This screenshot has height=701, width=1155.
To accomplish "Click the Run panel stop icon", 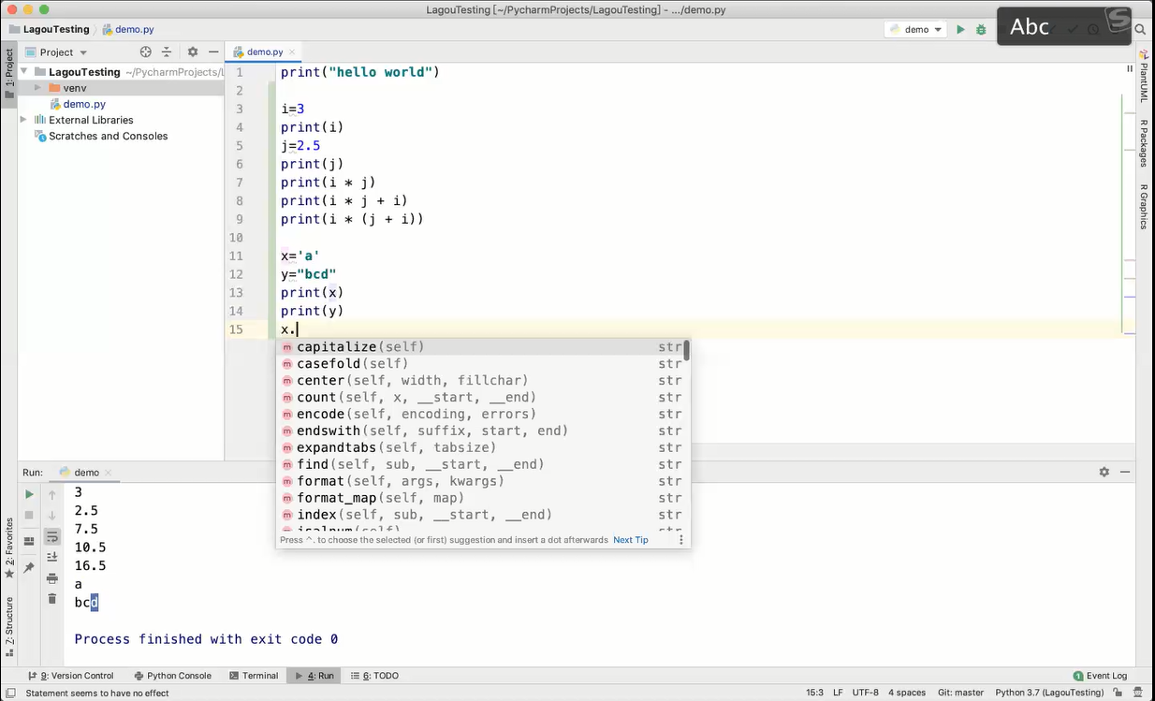I will pos(29,515).
